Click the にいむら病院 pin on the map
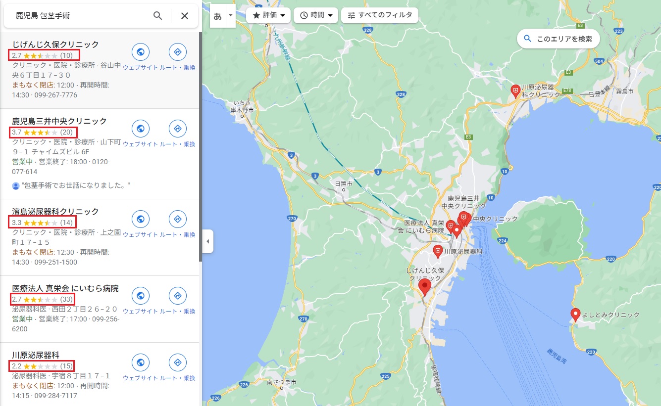661x406 pixels. click(451, 227)
